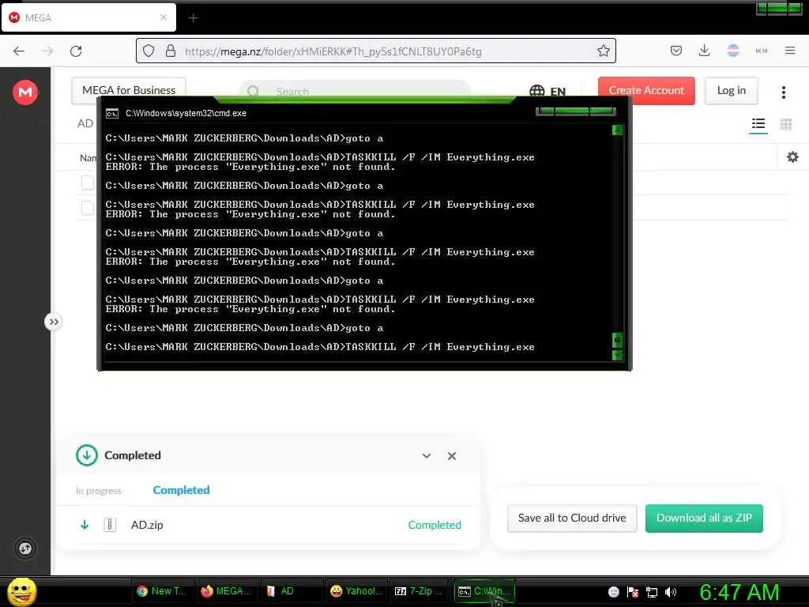Bookmark page with the star icon
Viewport: 809px width, 607px height.
603,51
